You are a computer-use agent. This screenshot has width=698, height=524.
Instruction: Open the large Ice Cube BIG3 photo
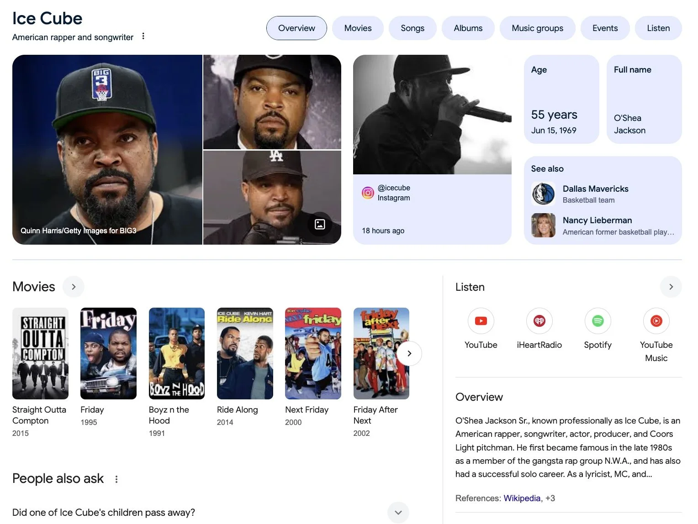(x=107, y=150)
